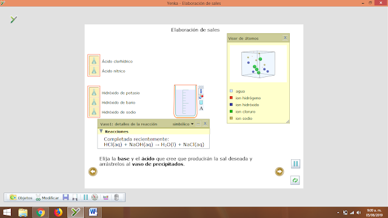
Task: Click the Visor de átomos resize grip corner
Action: 288,121
